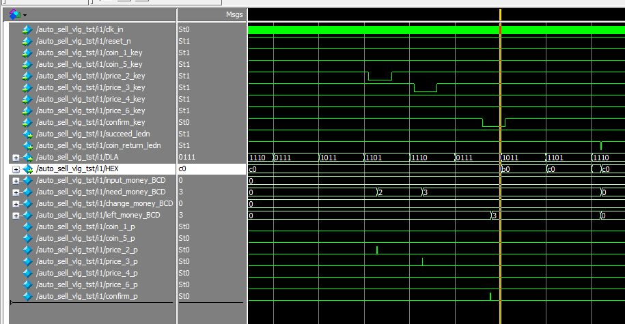
Task: Click the confirm_p signal icon
Action: pyautogui.click(x=27, y=296)
